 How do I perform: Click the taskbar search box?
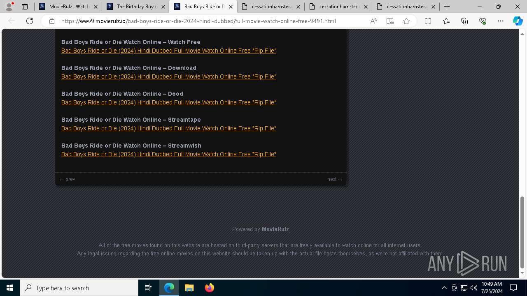click(x=79, y=288)
